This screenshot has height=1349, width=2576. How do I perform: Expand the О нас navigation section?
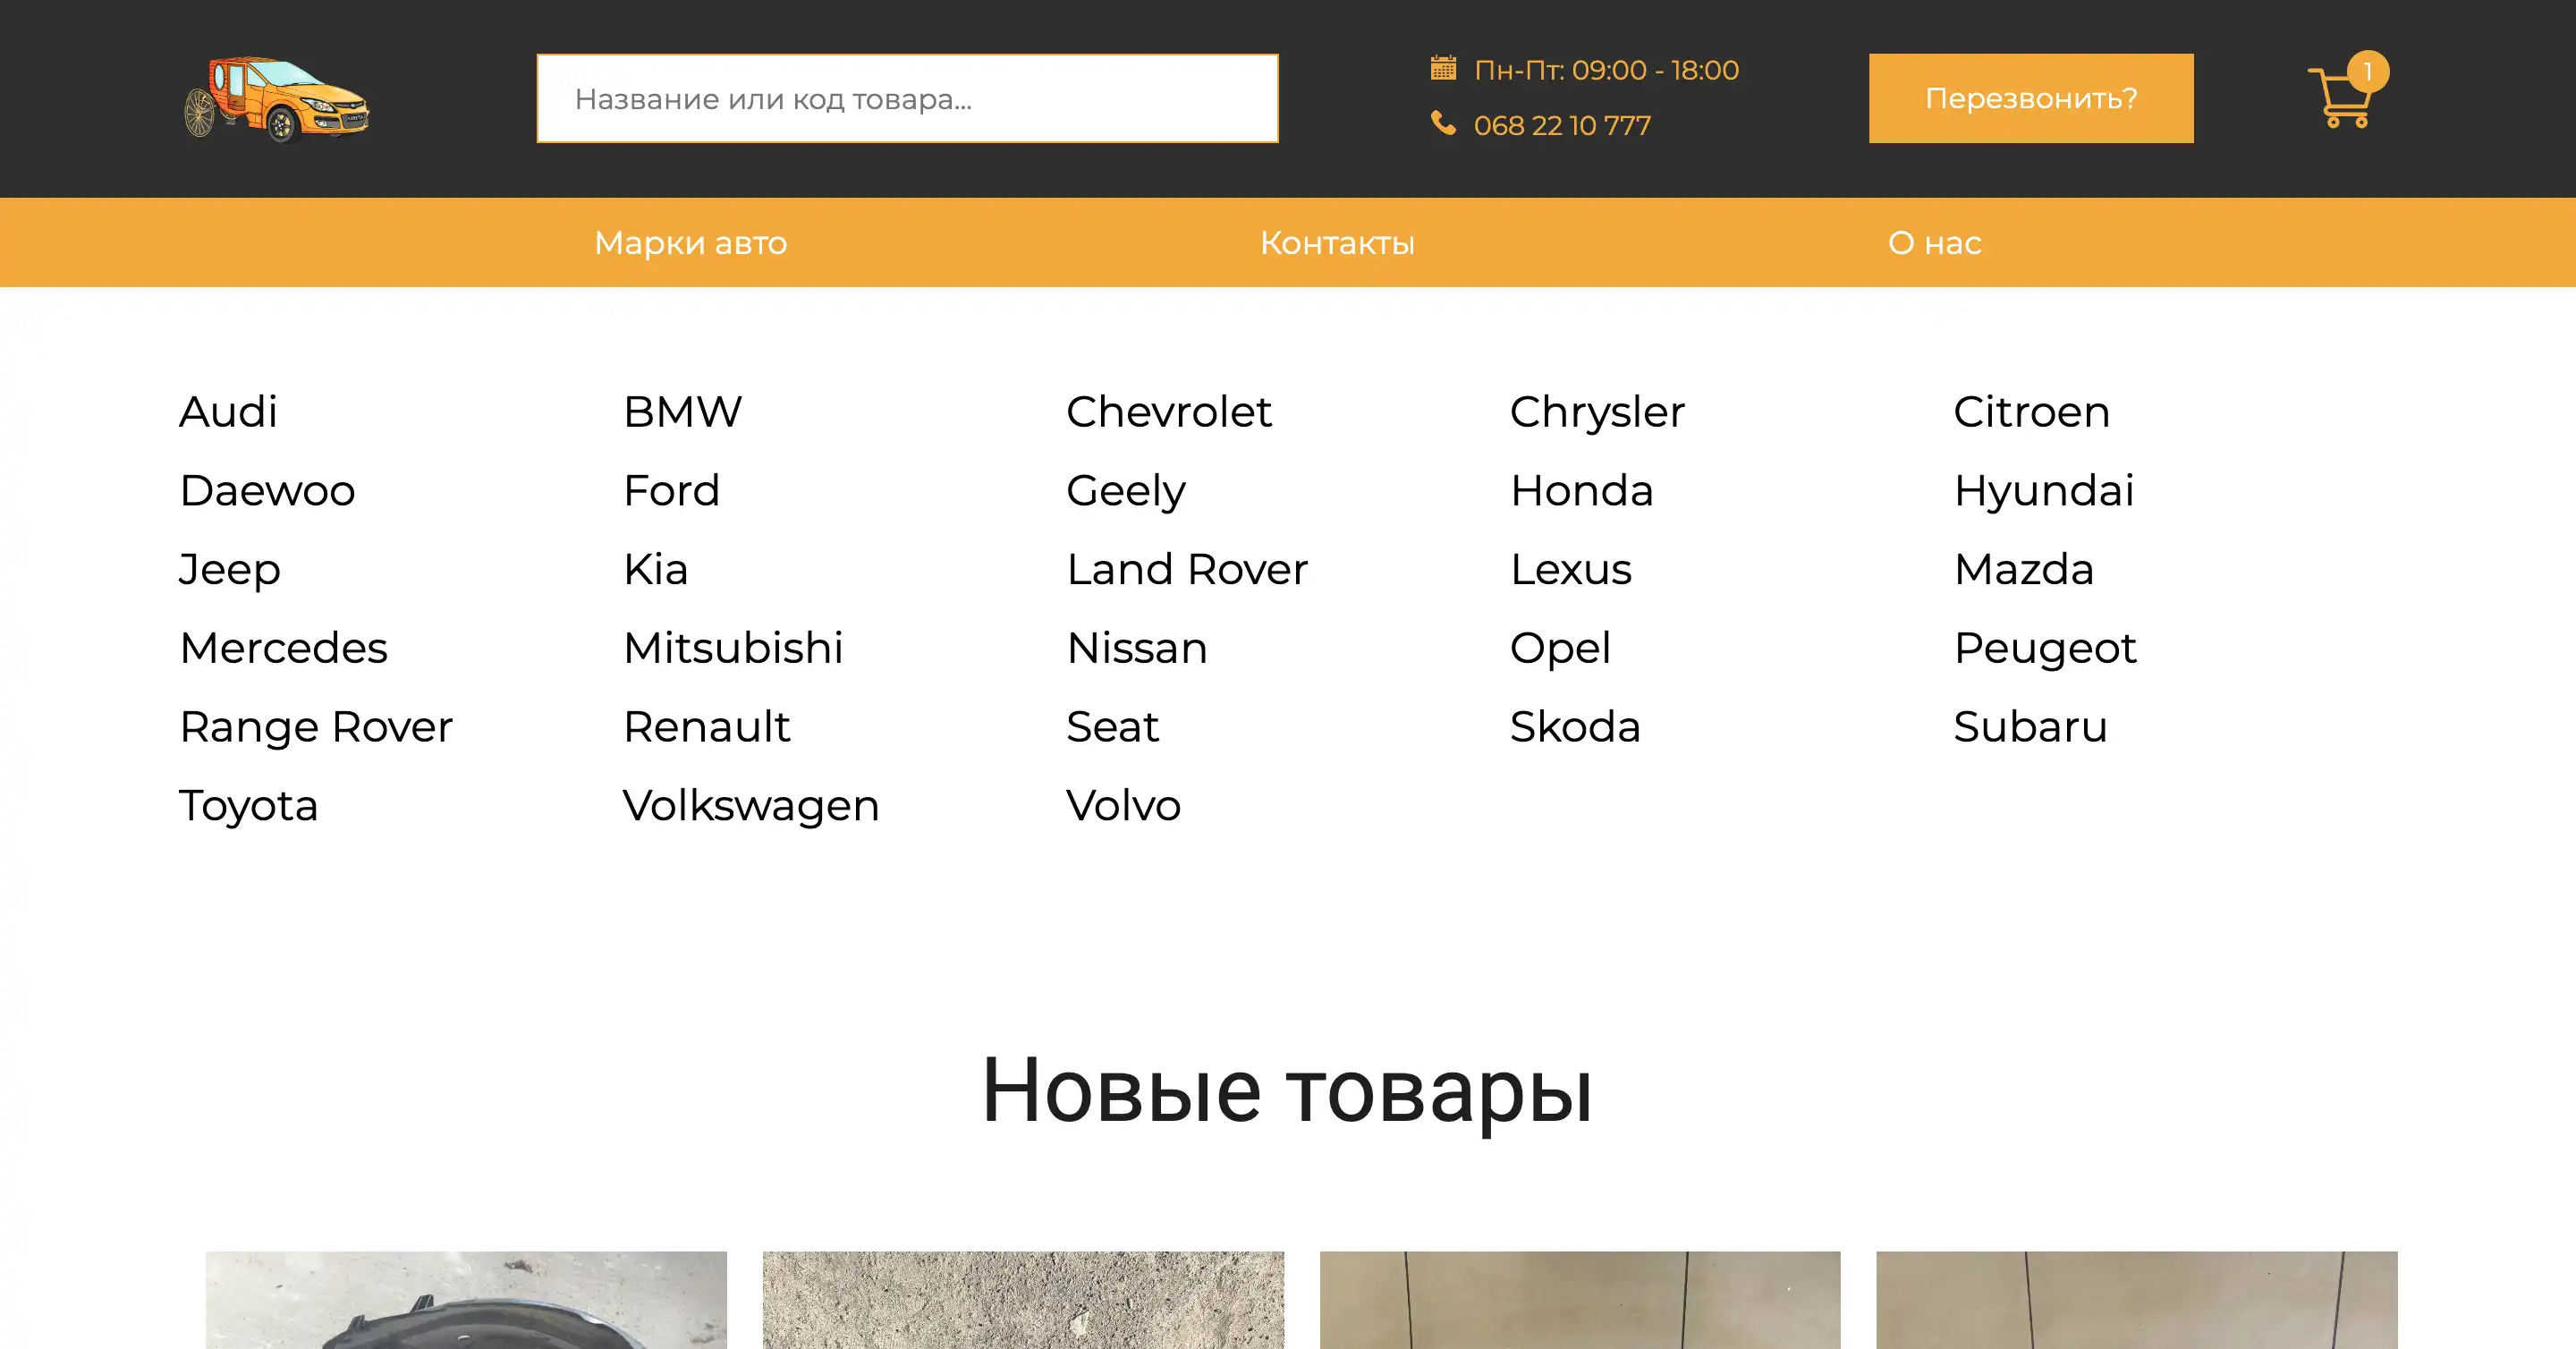pos(1936,242)
